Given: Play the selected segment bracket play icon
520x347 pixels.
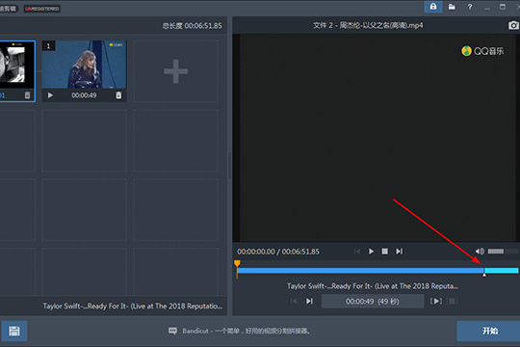Looking at the screenshot, I should (436, 301).
